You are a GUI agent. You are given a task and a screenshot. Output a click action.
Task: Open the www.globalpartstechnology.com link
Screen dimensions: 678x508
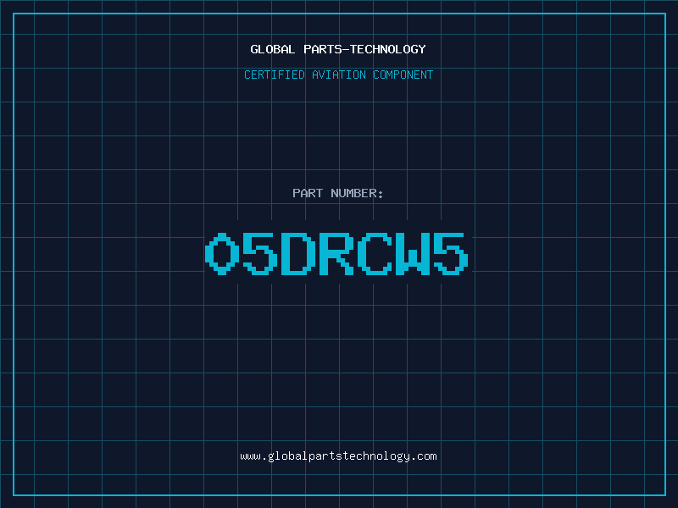(338, 456)
